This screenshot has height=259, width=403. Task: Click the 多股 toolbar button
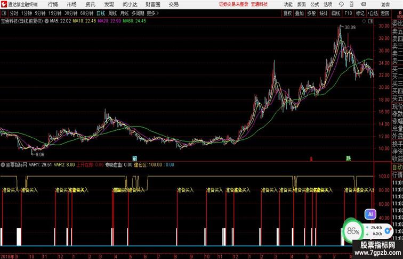(311, 13)
